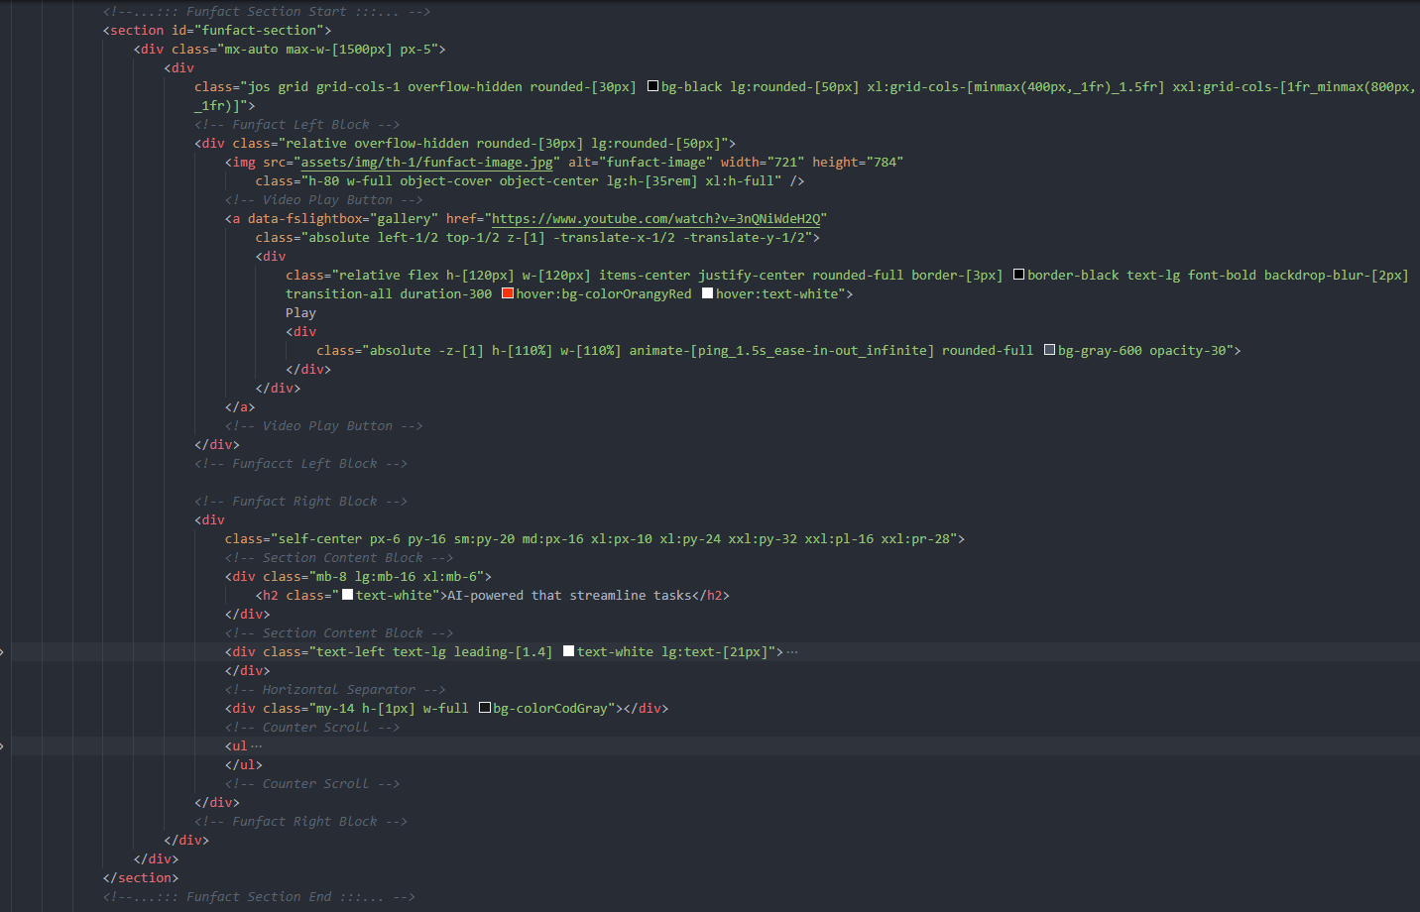1420x912 pixels.
Task: Click the white swatch before hover:text-white
Action: pos(707,293)
